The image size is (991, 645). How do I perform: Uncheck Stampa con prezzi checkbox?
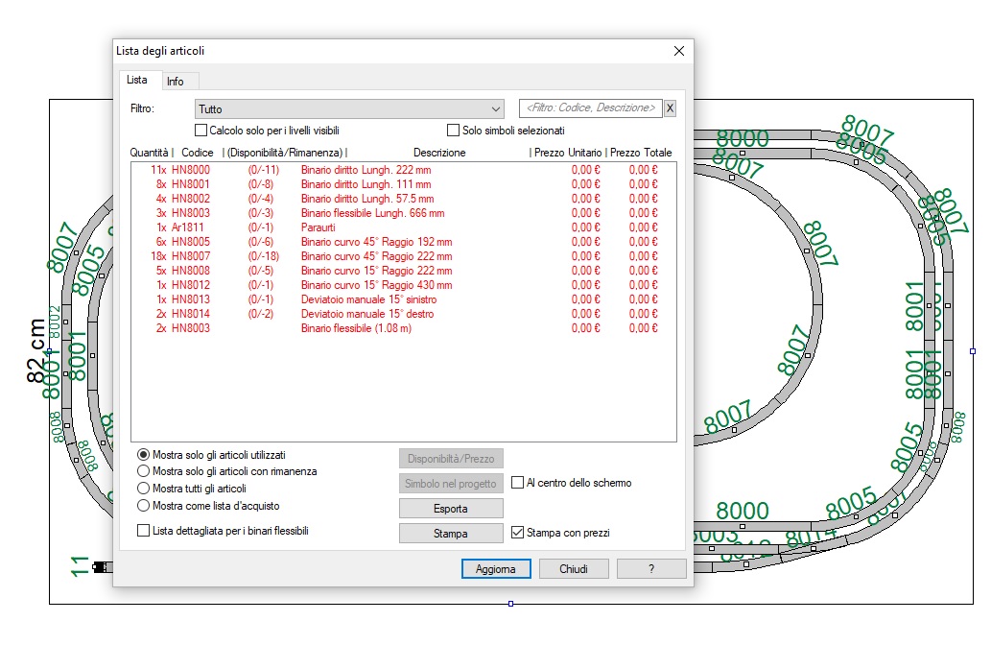point(518,533)
